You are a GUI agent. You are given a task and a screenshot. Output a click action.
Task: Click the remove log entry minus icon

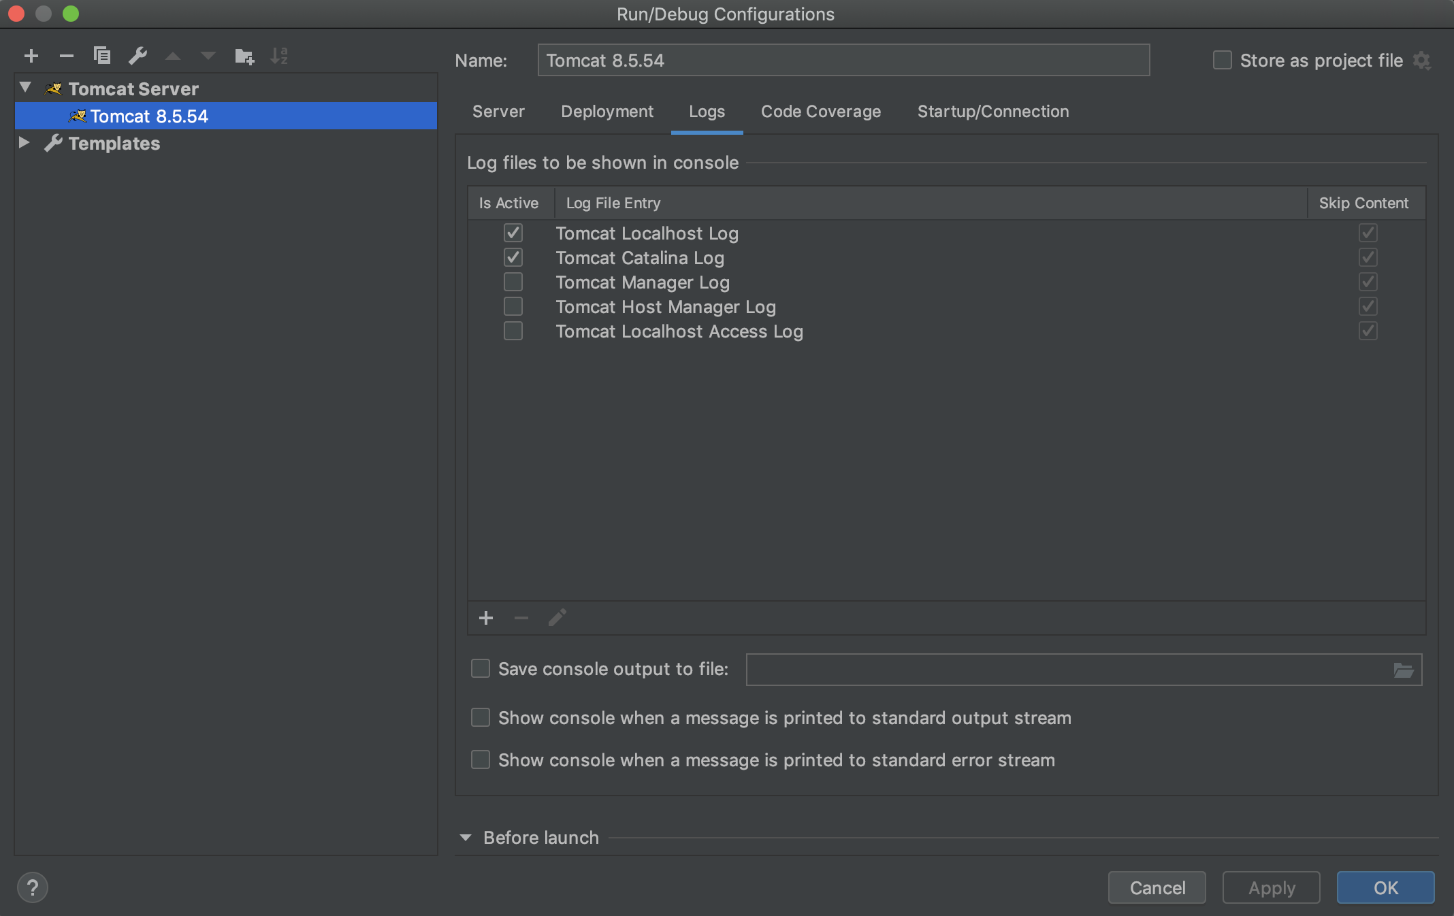coord(521,618)
